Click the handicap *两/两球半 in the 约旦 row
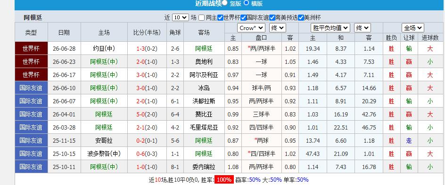445x185 pixels. point(261,48)
